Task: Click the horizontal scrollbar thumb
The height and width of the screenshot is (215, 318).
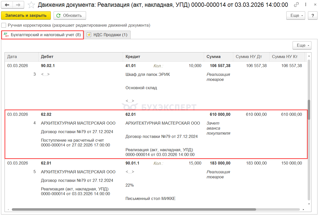Action: click(134, 209)
